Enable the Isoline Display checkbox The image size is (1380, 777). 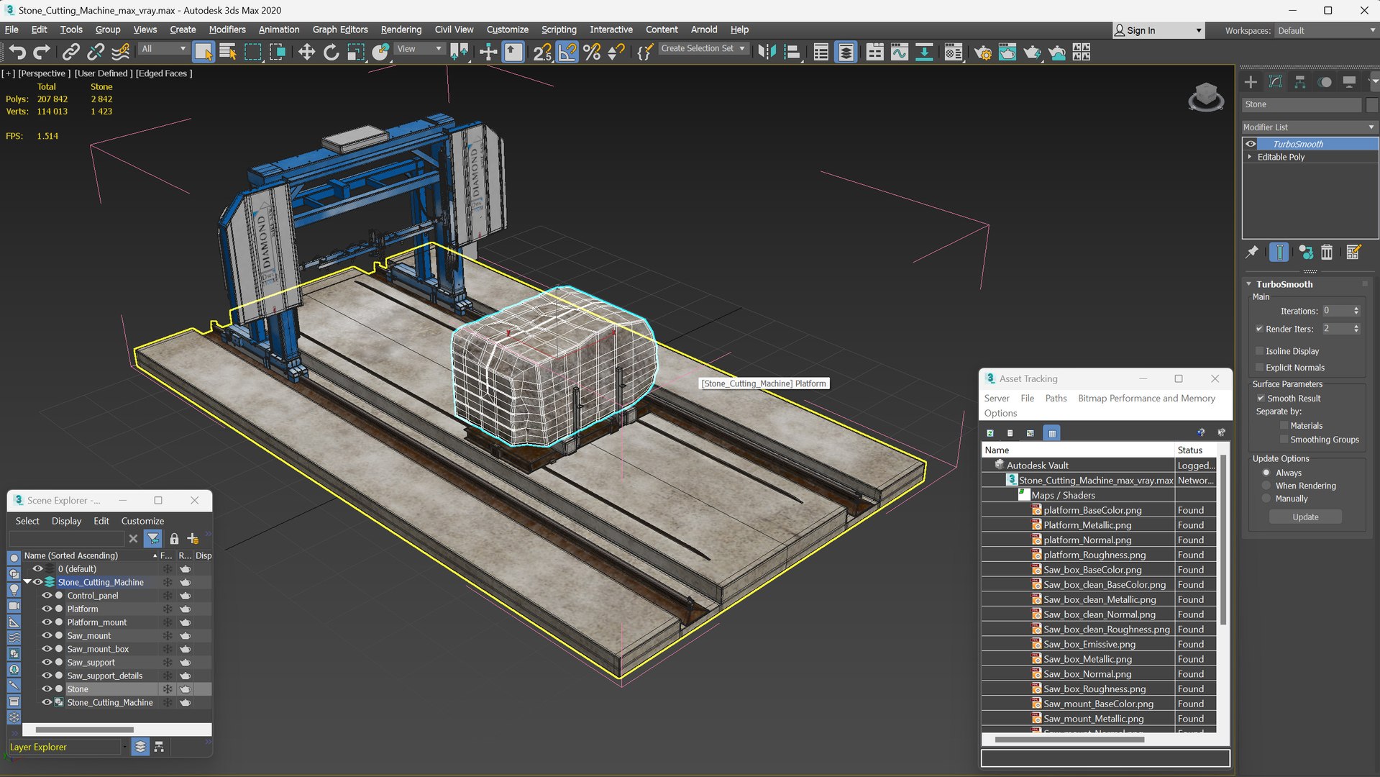1259,351
